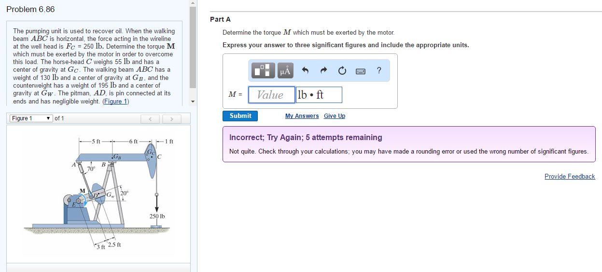Submit the answer
Screen dimensions: 602x272
pos(240,116)
